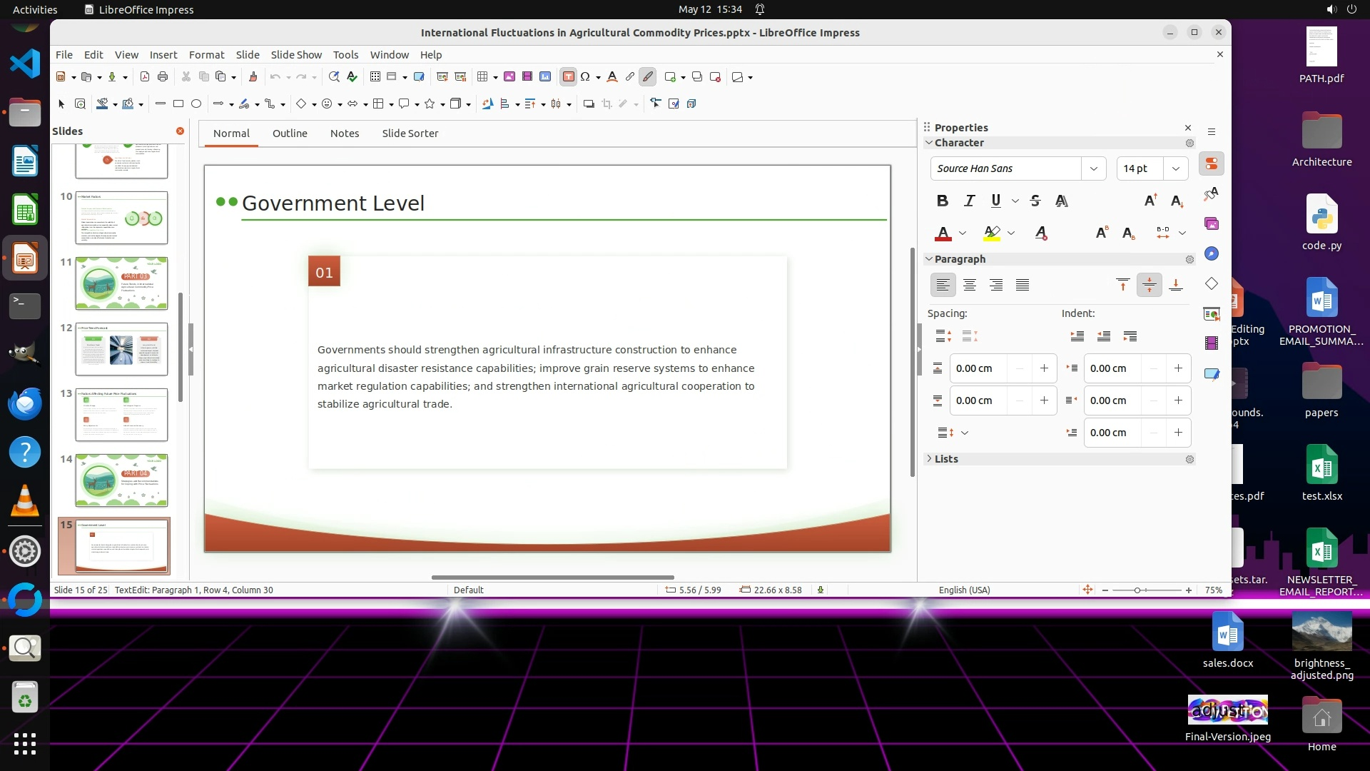The image size is (1370, 771).
Task: Expand the Lists section
Action: (x=946, y=459)
